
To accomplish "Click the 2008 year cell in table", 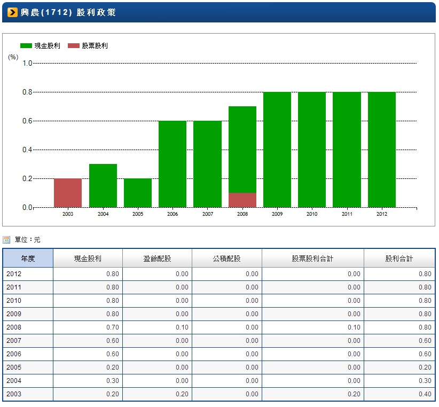I will (x=28, y=327).
